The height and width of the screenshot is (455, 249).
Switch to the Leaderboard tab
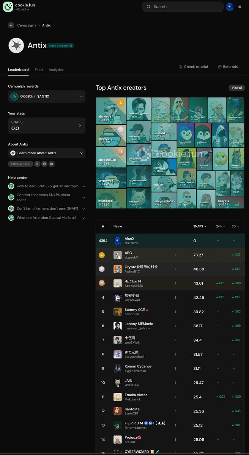[x=18, y=70]
